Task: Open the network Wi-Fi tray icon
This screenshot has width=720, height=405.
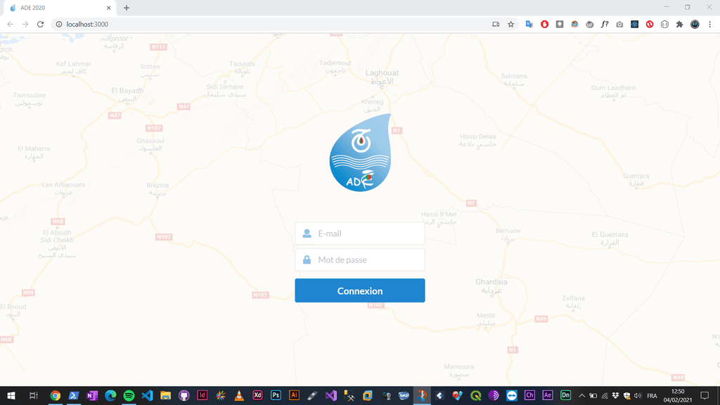Action: click(605, 396)
